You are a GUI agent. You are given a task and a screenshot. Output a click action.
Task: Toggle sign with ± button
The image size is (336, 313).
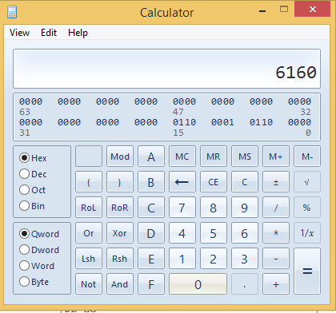(x=276, y=182)
